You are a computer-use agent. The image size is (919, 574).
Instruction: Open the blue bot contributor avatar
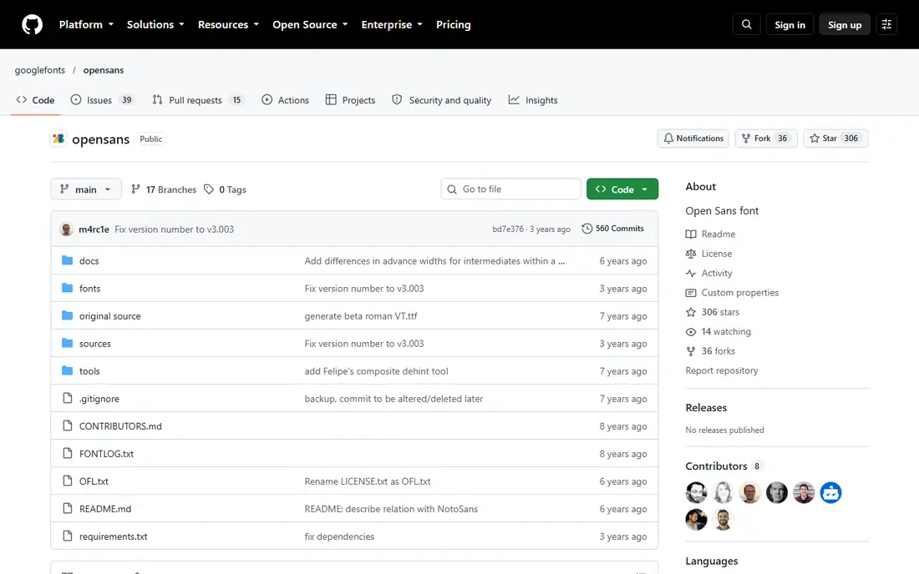click(830, 493)
